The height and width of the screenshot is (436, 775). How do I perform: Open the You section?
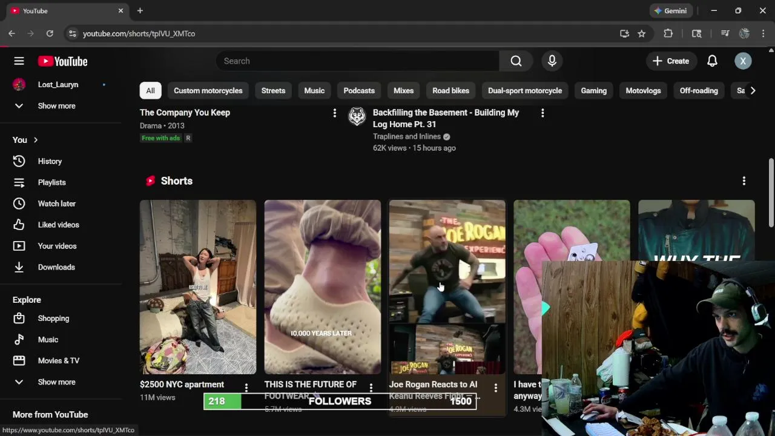tap(25, 140)
